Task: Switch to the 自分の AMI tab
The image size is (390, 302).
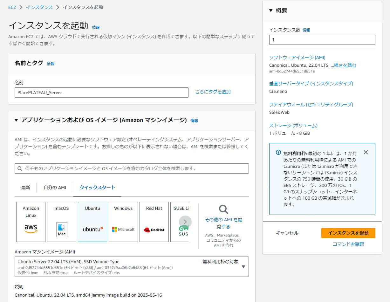Action: [x=55, y=188]
